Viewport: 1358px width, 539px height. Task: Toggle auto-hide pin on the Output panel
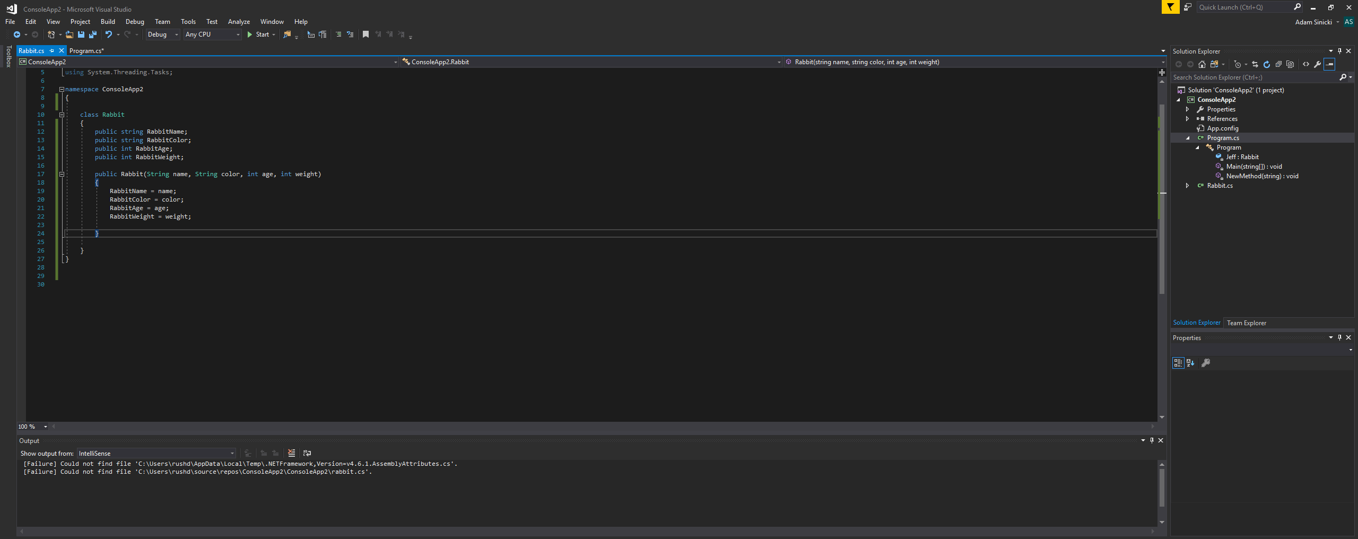[x=1152, y=440]
